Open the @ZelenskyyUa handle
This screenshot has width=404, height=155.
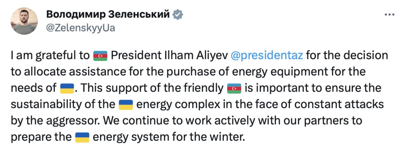[x=81, y=28]
